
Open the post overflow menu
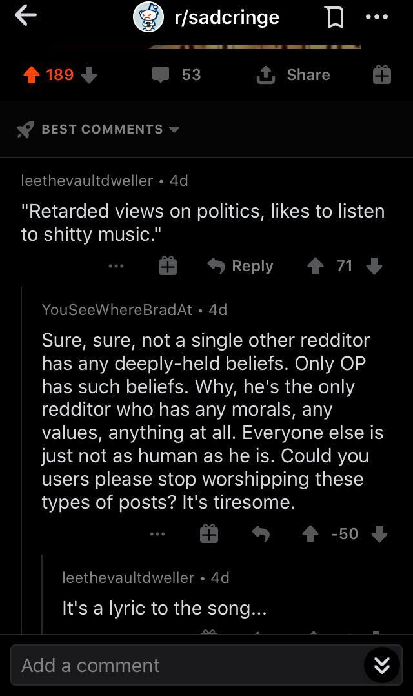click(x=377, y=17)
